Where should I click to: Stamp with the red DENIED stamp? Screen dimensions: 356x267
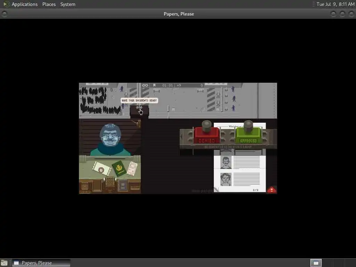pos(207,135)
